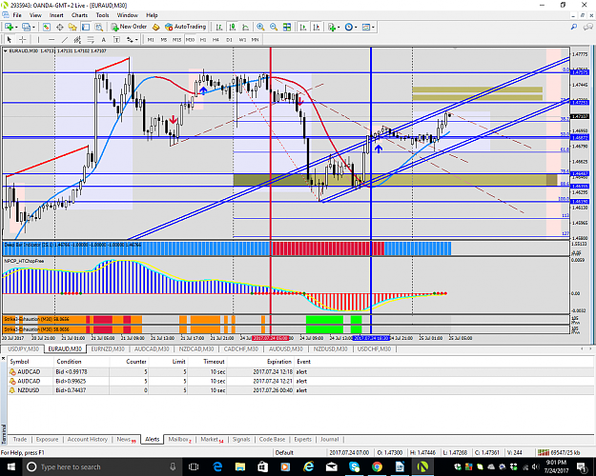Close the Terminal panel with its X
This screenshot has height=476, width=596.
point(4,358)
